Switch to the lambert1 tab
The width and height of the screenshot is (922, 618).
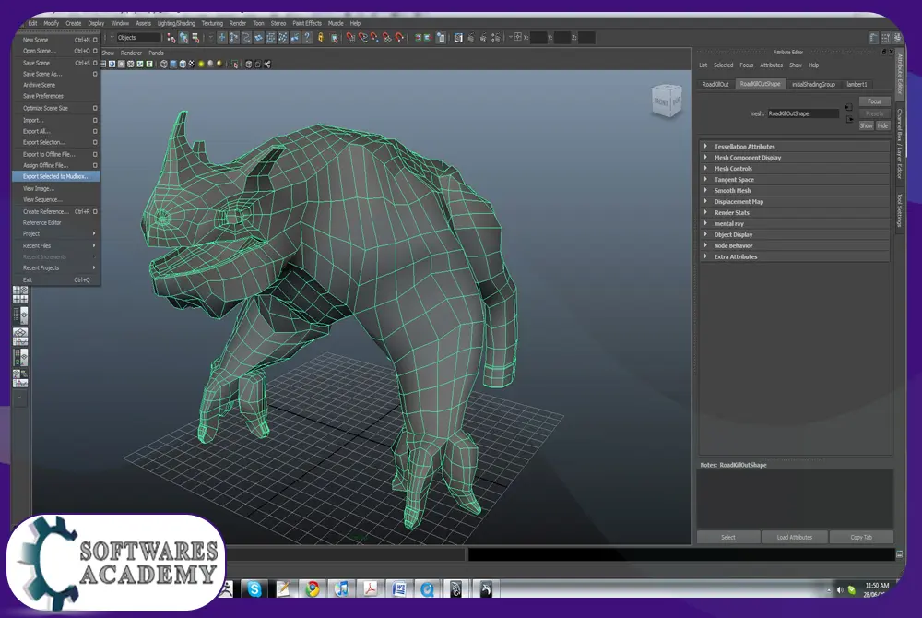[x=857, y=84]
